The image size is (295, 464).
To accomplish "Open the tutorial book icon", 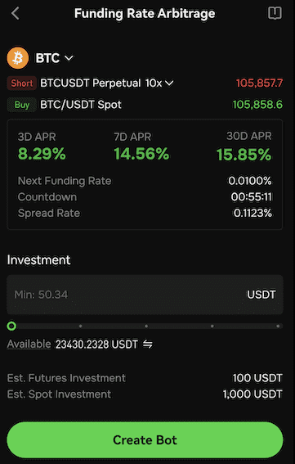I will (x=275, y=13).
